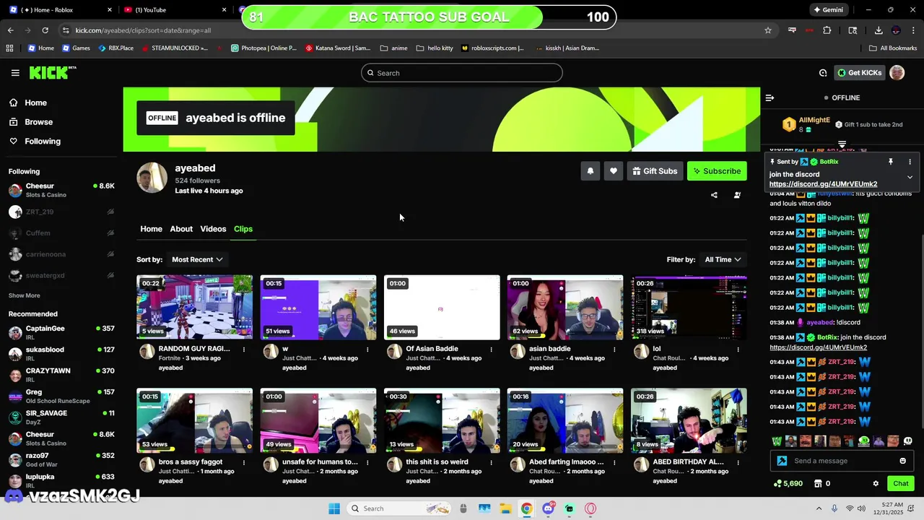924x520 pixels.
Task: Open Sort by Most Recent dropdown
Action: [x=197, y=259]
